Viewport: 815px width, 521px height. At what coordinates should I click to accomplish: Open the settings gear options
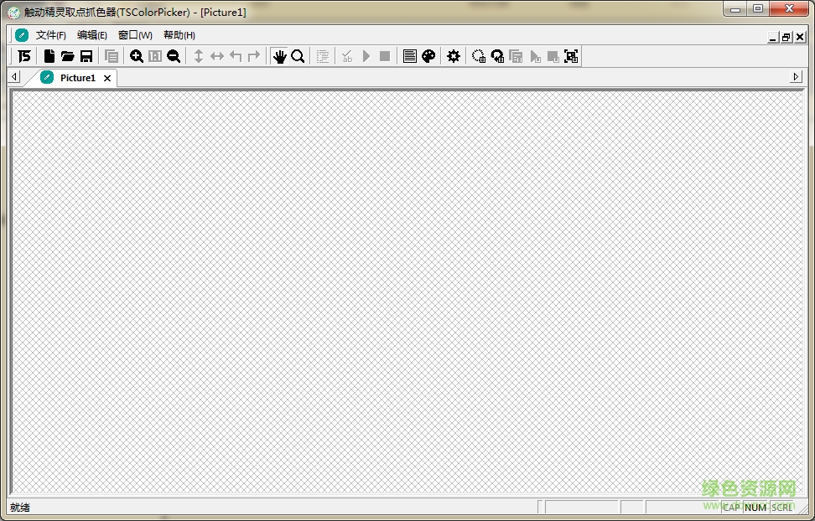point(453,55)
